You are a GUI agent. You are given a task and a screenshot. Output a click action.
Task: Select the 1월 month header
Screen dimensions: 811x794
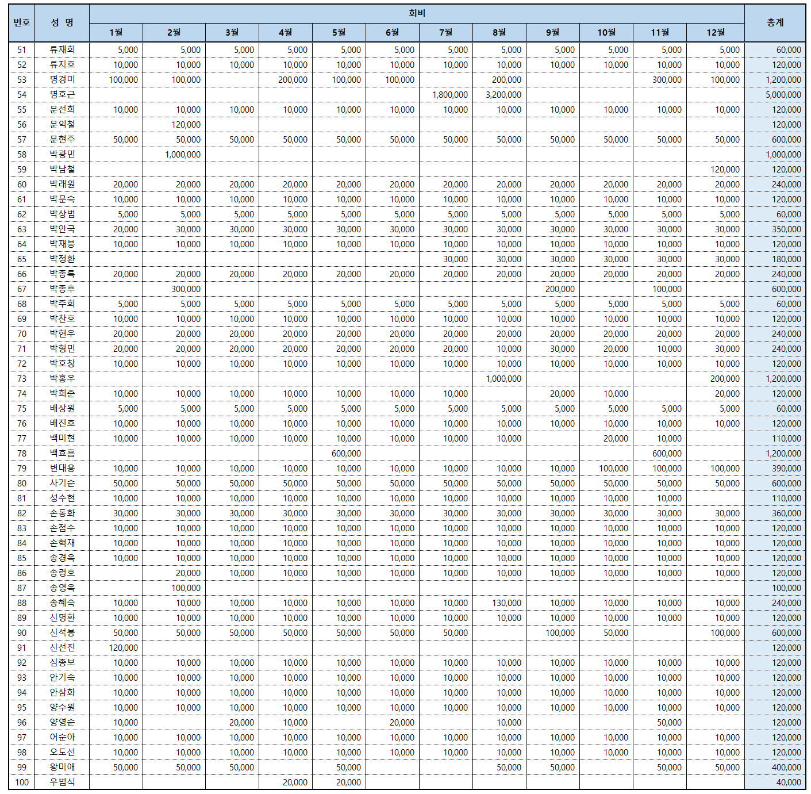click(116, 33)
